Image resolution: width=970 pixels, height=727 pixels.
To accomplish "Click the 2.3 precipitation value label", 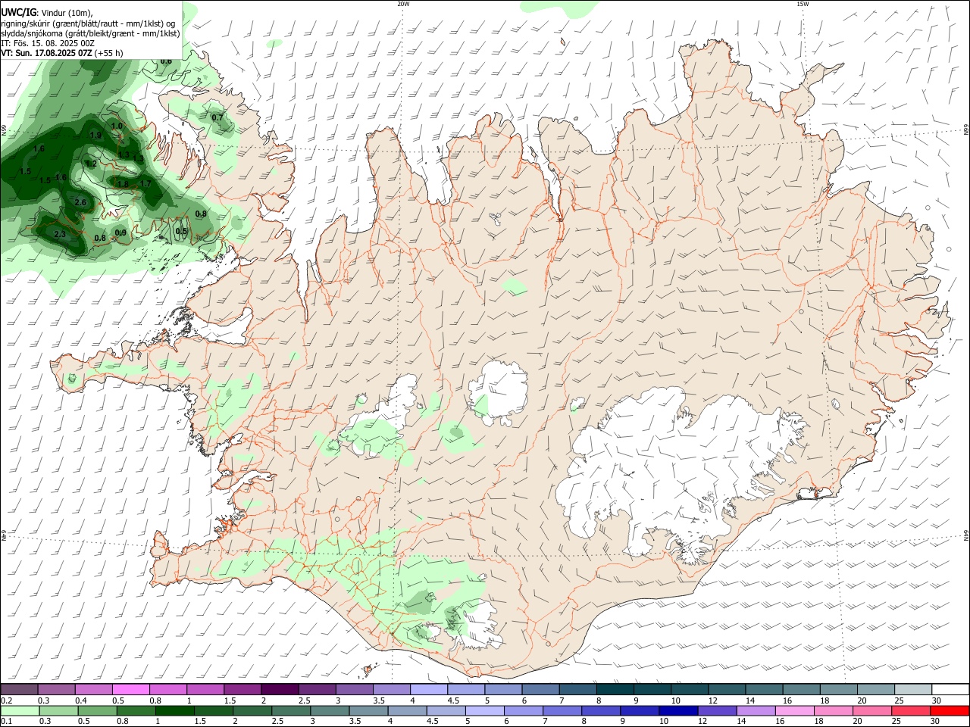I will [x=60, y=234].
